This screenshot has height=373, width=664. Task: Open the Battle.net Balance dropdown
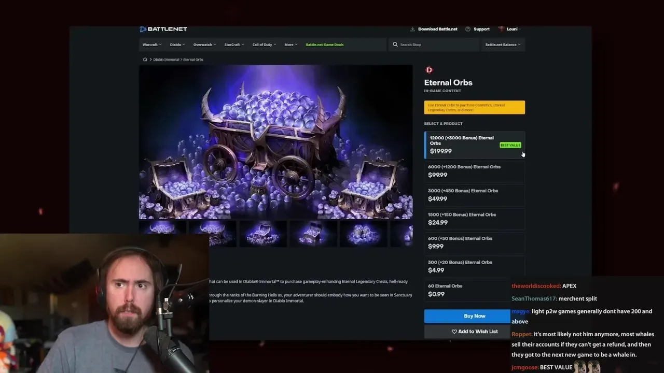point(503,45)
